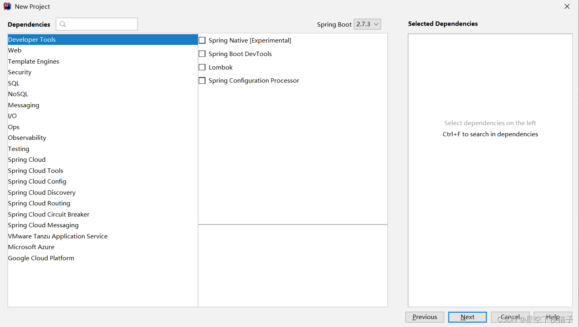The width and height of the screenshot is (579, 327).
Task: Select the Observability category
Action: click(103, 138)
